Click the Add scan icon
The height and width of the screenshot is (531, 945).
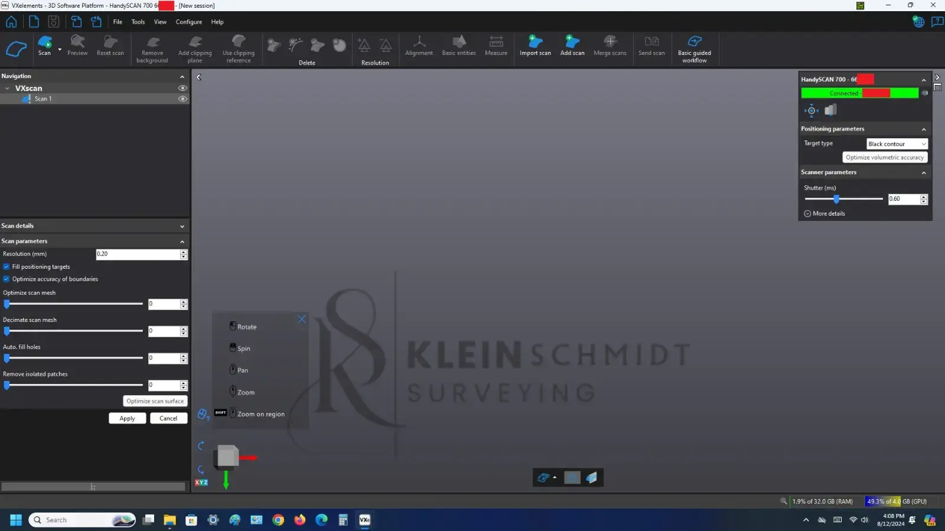point(572,43)
